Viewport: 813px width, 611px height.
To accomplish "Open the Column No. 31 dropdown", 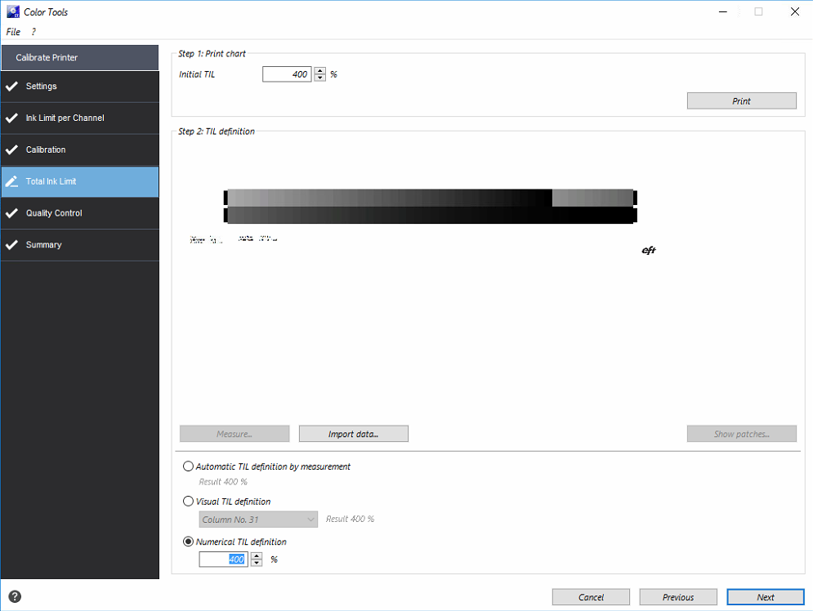I will tap(258, 520).
